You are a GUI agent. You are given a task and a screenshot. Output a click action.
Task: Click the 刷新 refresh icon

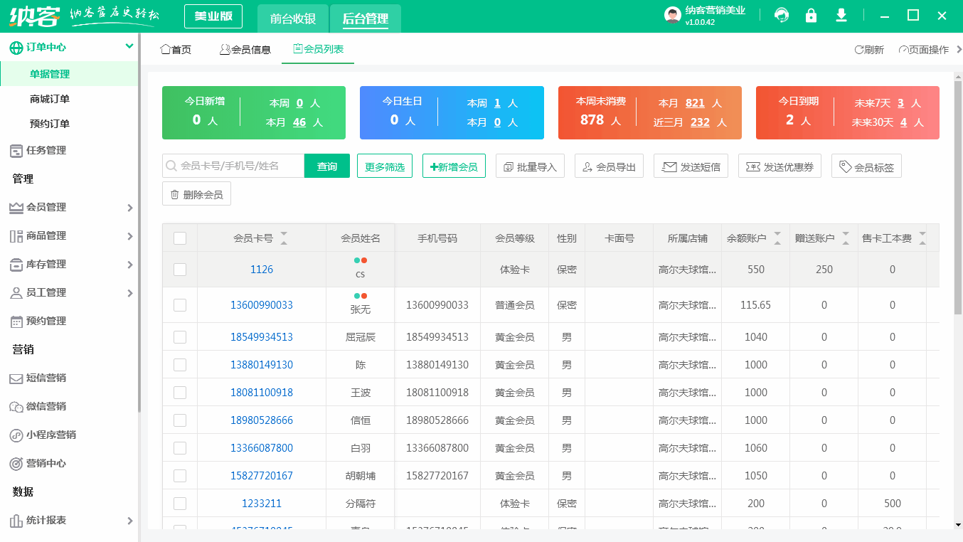click(867, 48)
